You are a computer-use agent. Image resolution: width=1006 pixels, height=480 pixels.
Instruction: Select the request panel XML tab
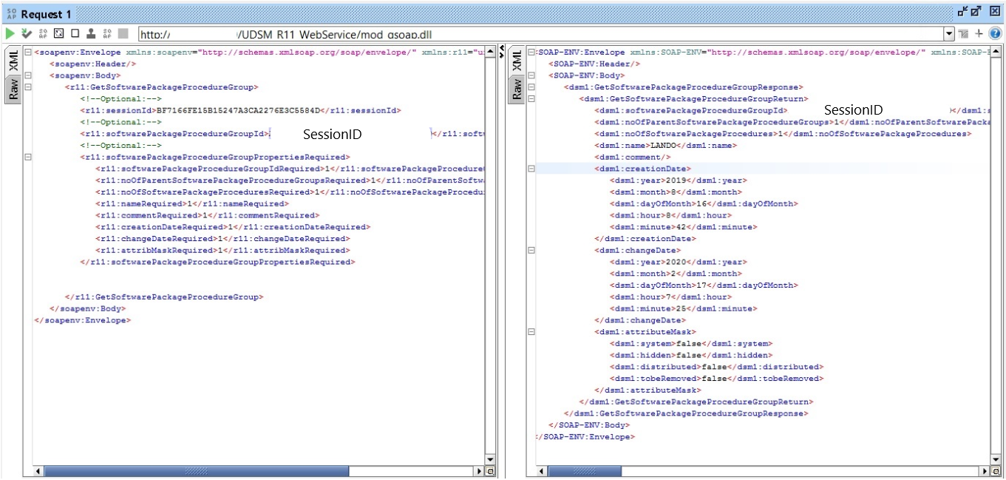[x=13, y=61]
